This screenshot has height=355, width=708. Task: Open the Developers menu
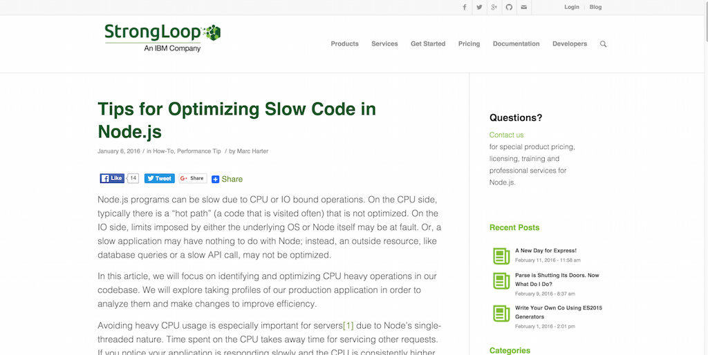(x=570, y=44)
